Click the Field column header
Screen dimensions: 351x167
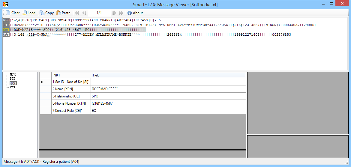[168, 75]
